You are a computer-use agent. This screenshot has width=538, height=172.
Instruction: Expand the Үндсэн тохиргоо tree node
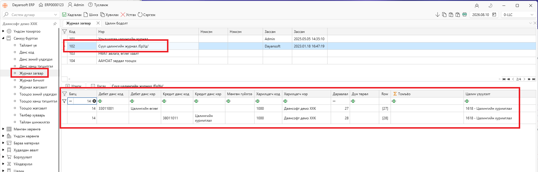tap(3, 31)
